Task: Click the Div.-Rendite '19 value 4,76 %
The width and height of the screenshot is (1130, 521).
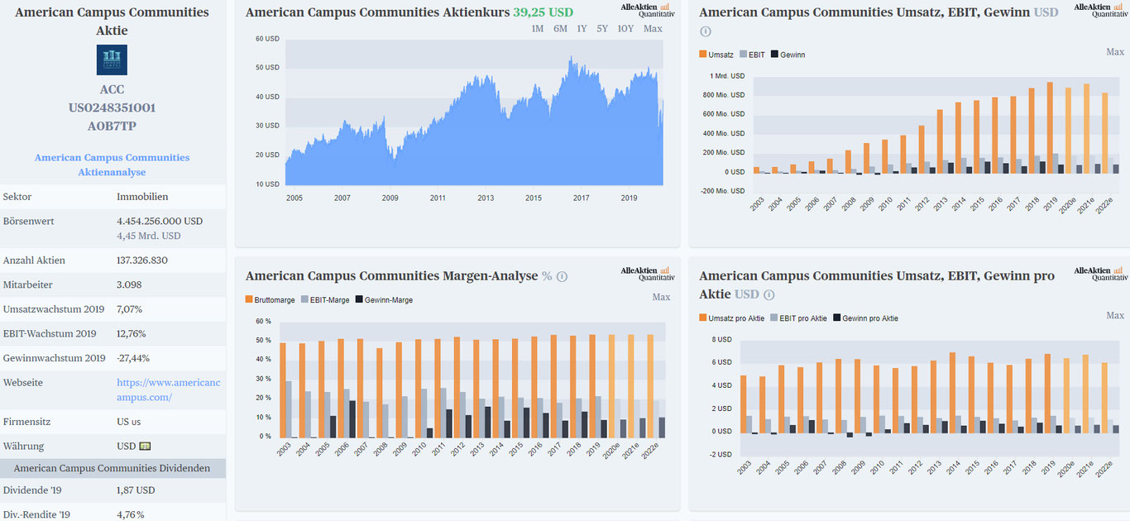Action: pos(132,514)
